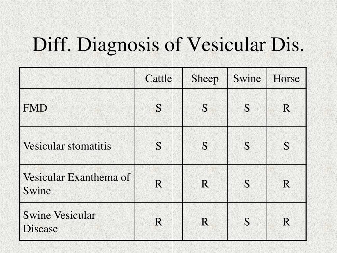Viewport: 337px width, 253px height.
Task: Select Swine Vesicular Disease Sheep cell
Action: click(x=205, y=222)
